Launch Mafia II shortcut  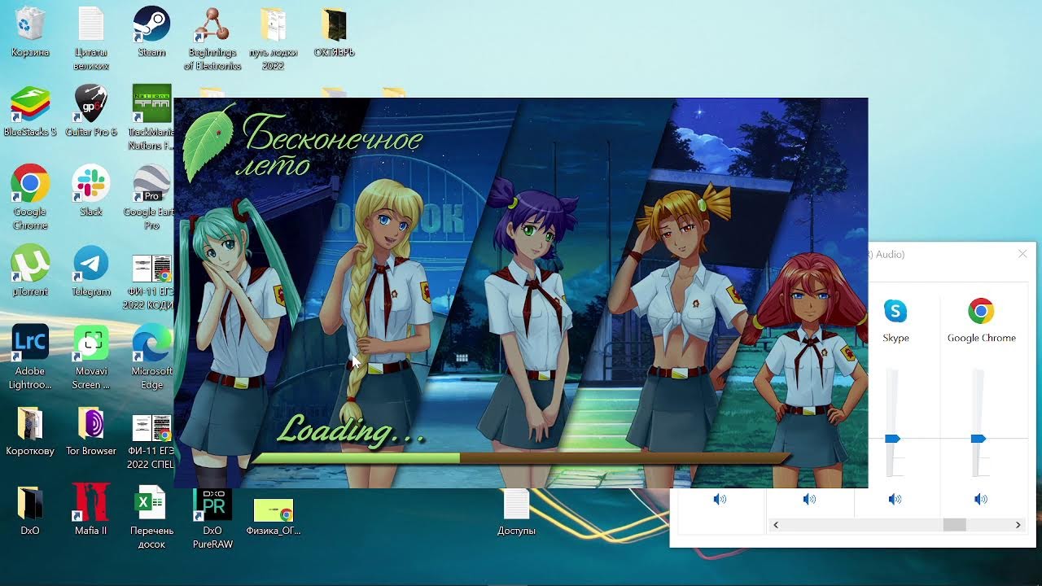(90, 510)
